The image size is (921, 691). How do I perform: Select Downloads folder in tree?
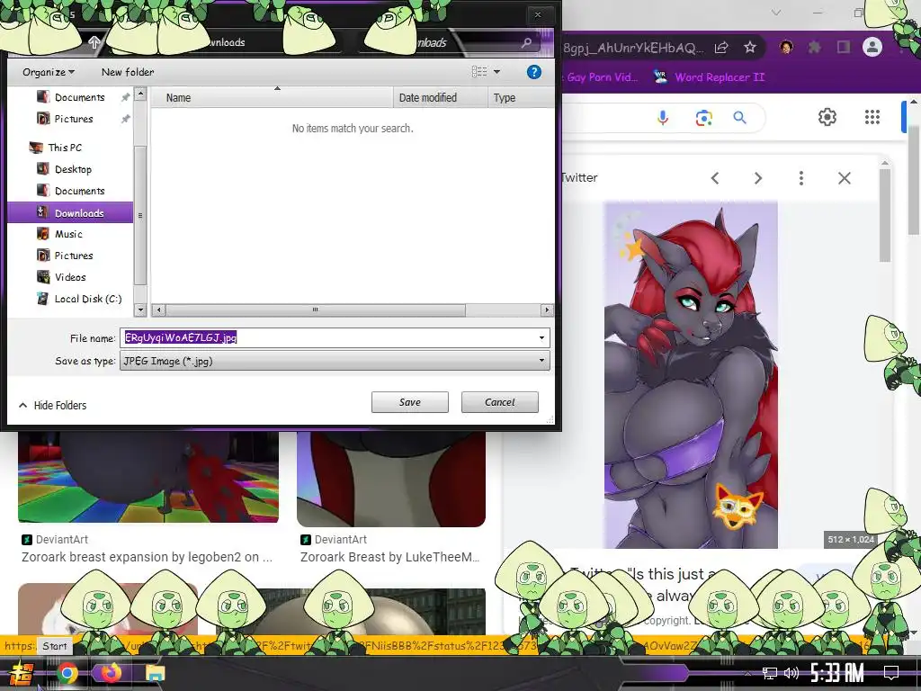(x=70, y=212)
